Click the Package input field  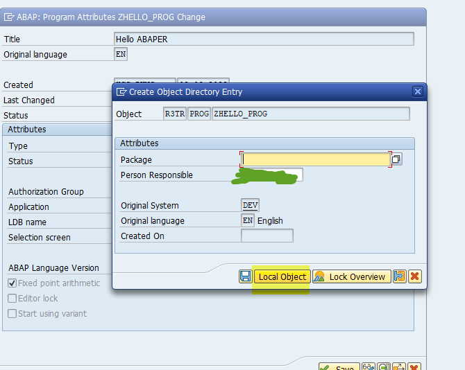click(316, 159)
